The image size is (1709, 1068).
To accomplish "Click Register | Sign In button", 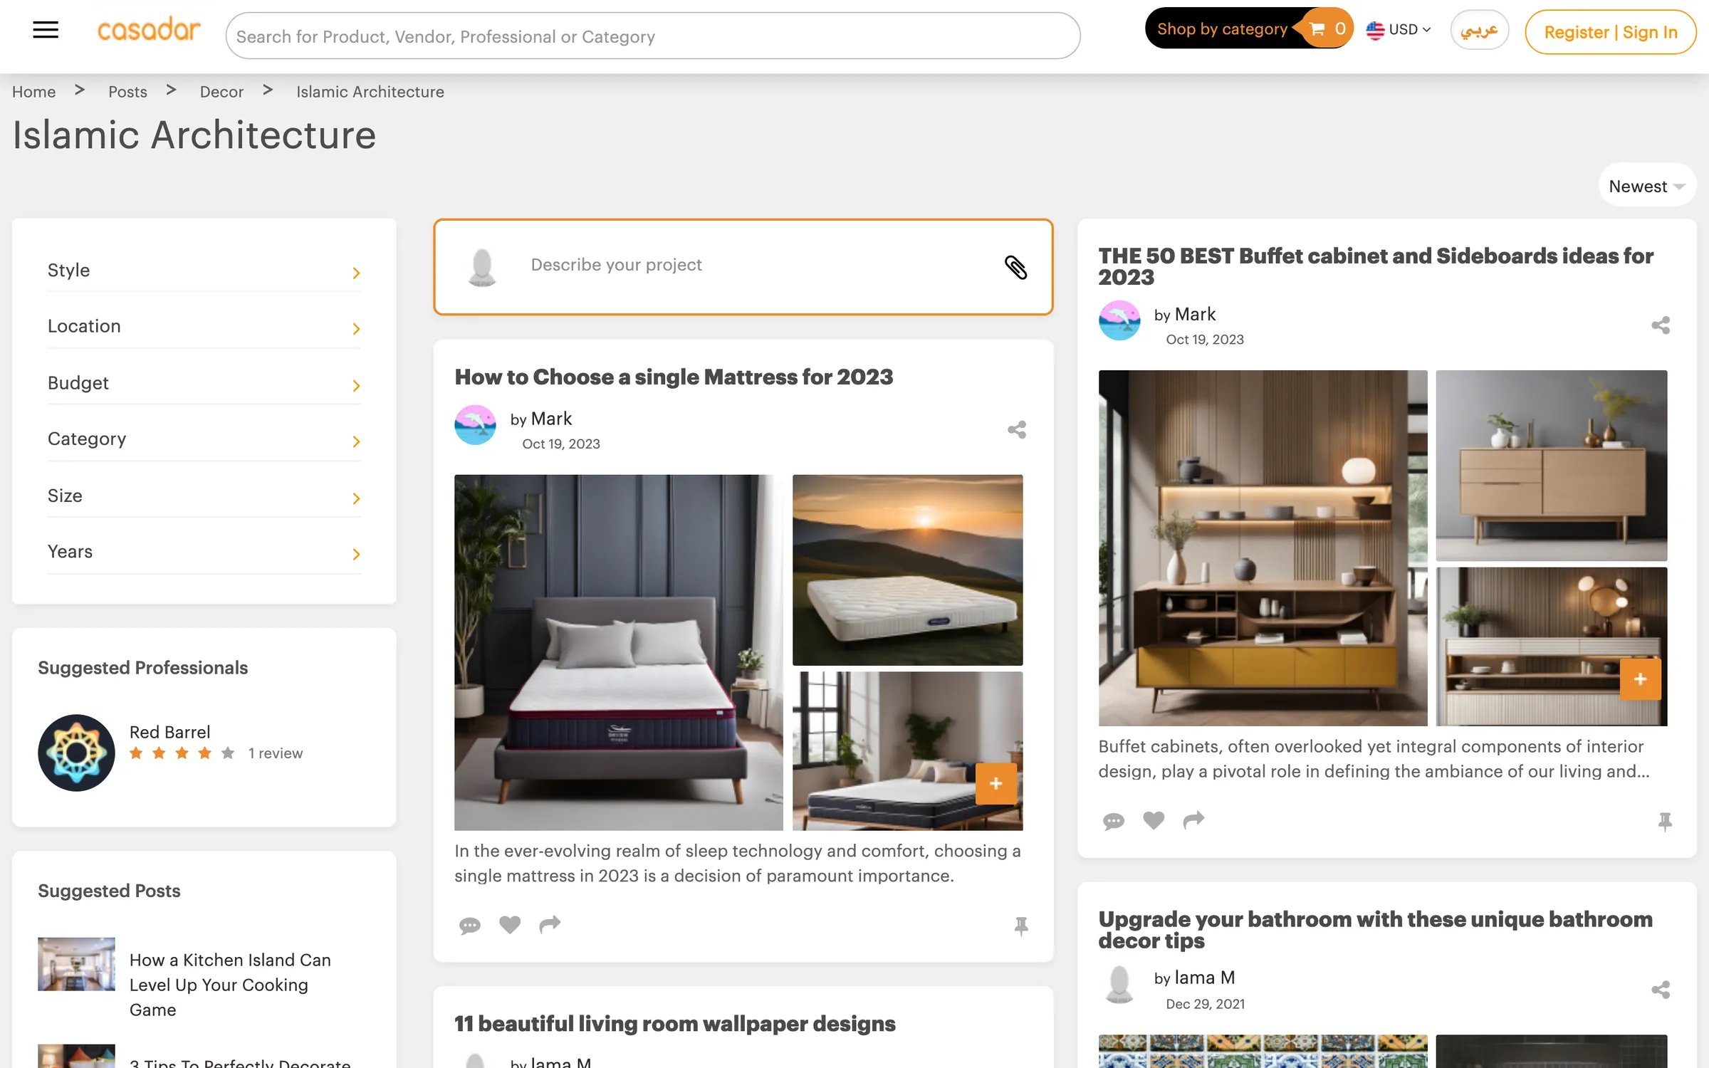I will [1610, 32].
